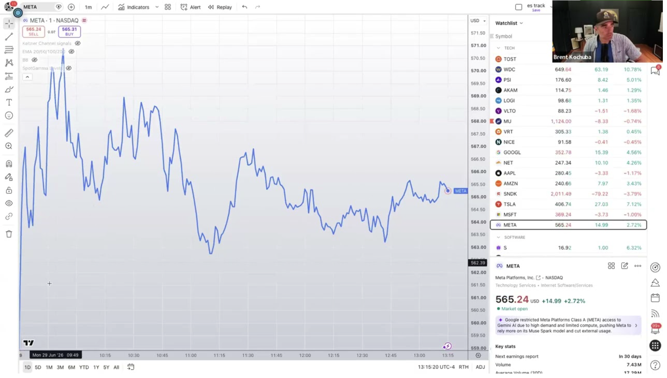667x378 pixels.
Task: Select the 1D date range tab
Action: pyautogui.click(x=28, y=367)
